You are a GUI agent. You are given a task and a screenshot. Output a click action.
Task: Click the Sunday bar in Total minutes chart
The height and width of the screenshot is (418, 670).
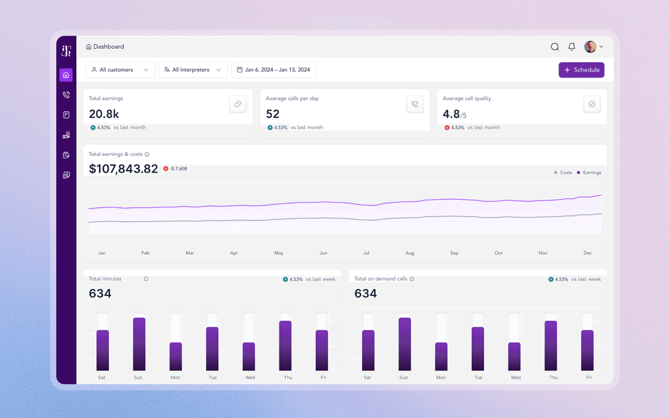139,344
